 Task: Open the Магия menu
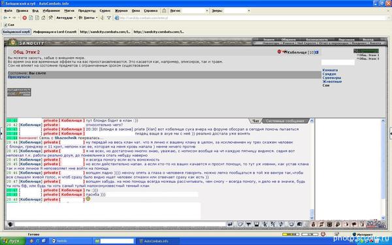tap(69, 10)
